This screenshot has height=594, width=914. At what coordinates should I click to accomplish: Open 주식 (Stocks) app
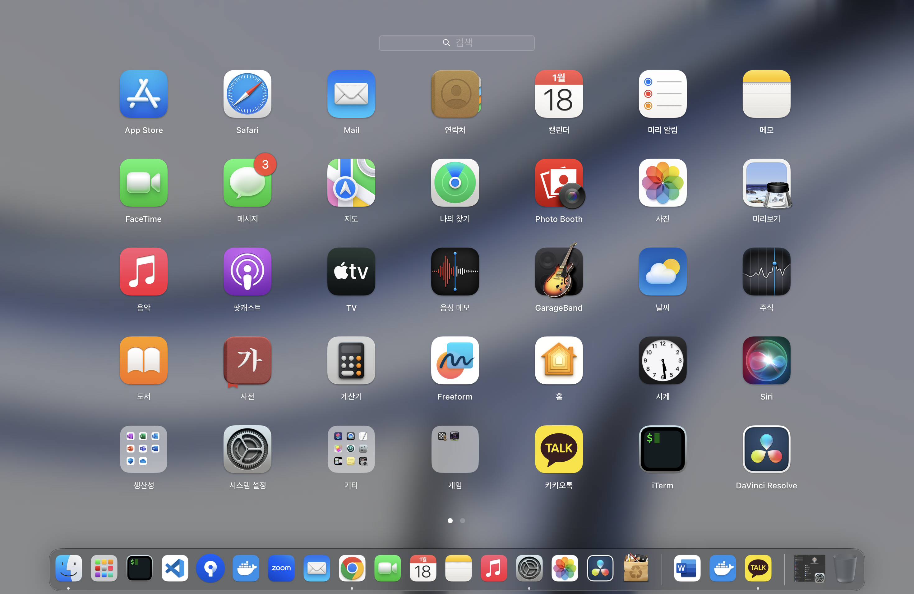767,271
